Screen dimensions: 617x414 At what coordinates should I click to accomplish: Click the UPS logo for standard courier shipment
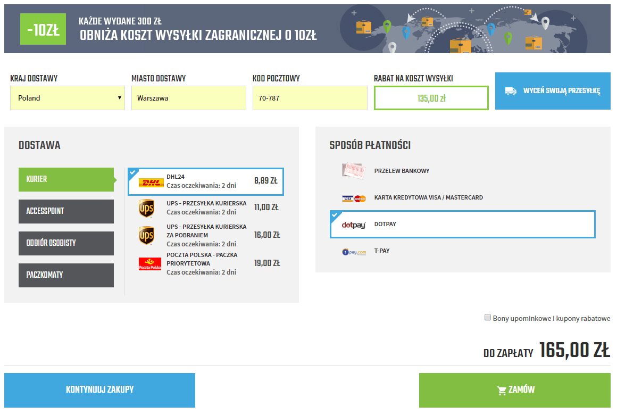click(x=146, y=208)
